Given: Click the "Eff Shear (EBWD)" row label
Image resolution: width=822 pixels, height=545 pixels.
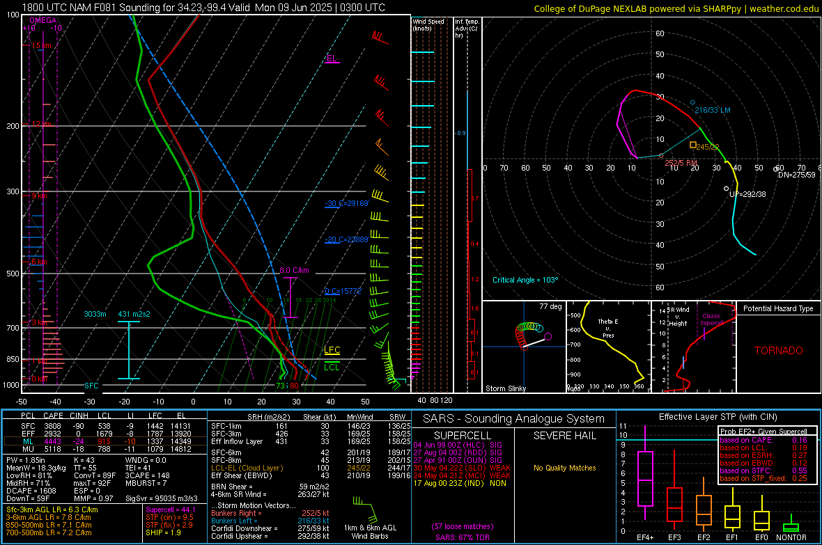Looking at the screenshot, I should (242, 475).
